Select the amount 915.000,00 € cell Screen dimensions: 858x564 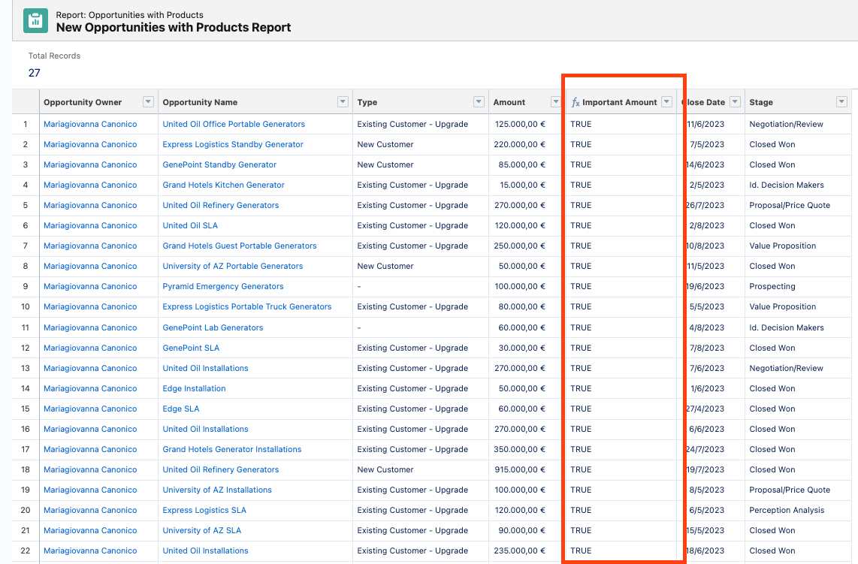click(520, 469)
